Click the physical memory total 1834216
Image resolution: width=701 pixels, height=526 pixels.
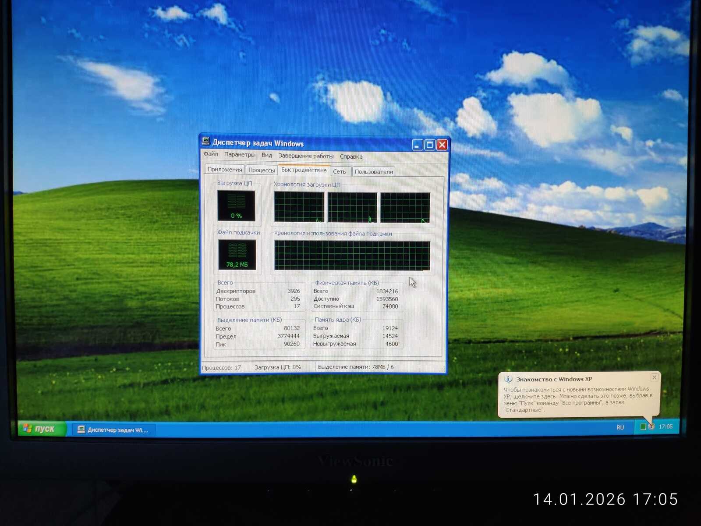[387, 291]
